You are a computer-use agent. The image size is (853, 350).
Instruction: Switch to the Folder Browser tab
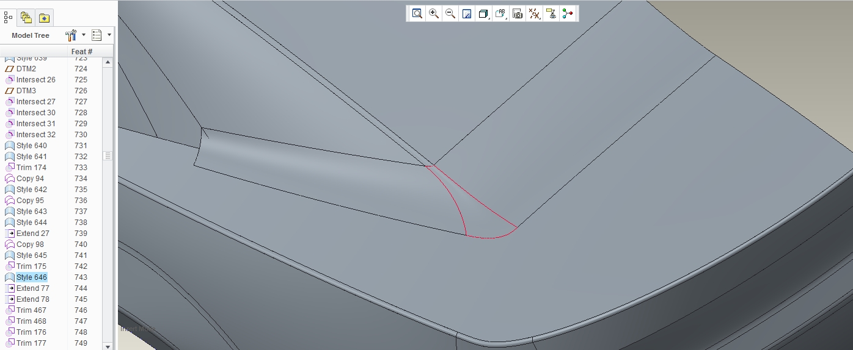(x=26, y=17)
